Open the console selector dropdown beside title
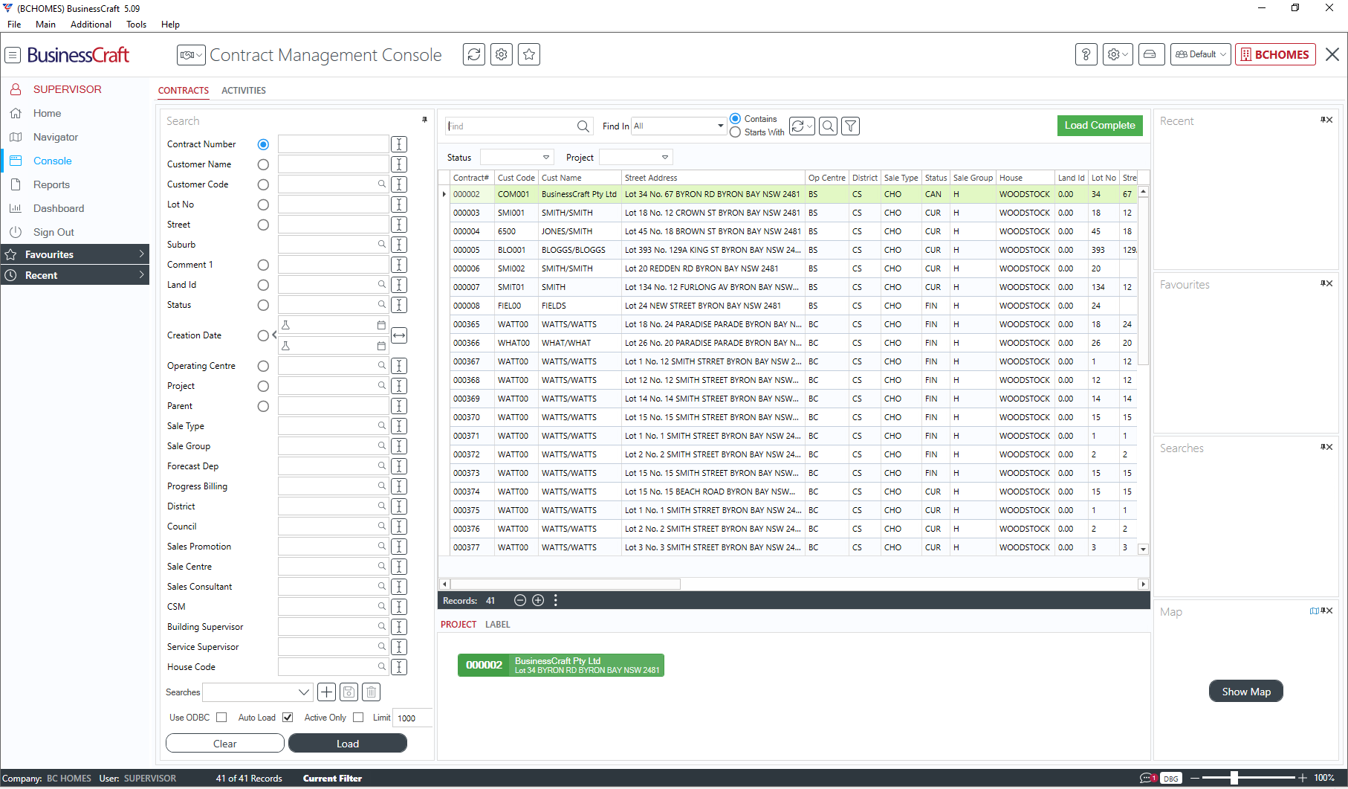 point(191,55)
